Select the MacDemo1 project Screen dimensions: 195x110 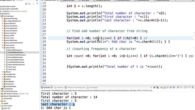point(5,13)
